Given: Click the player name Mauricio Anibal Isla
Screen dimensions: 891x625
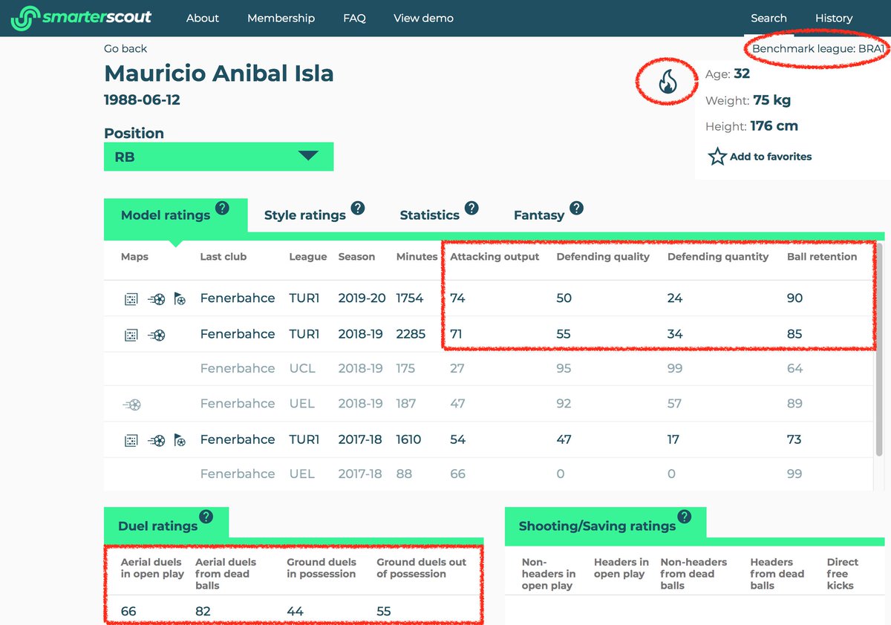Looking at the screenshot, I should pos(219,73).
